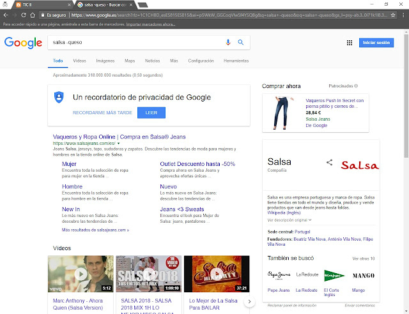Image resolution: width=409 pixels, height=314 pixels.
Task: Close the TIC II browser tab
Action: 69,4
